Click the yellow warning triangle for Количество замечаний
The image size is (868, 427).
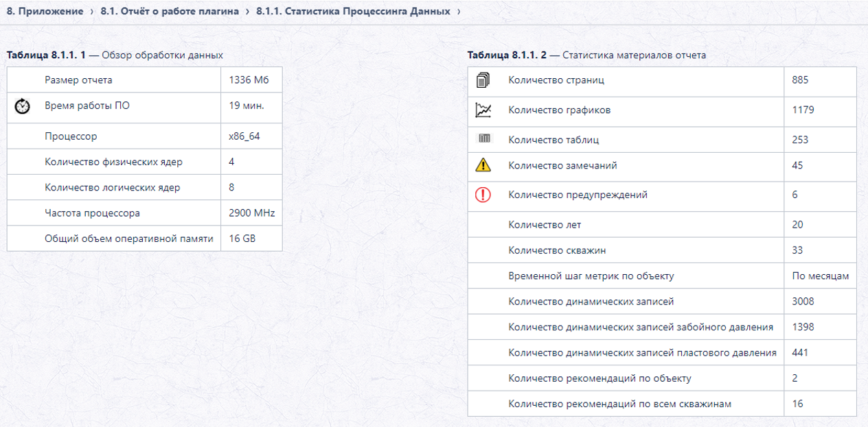click(483, 165)
